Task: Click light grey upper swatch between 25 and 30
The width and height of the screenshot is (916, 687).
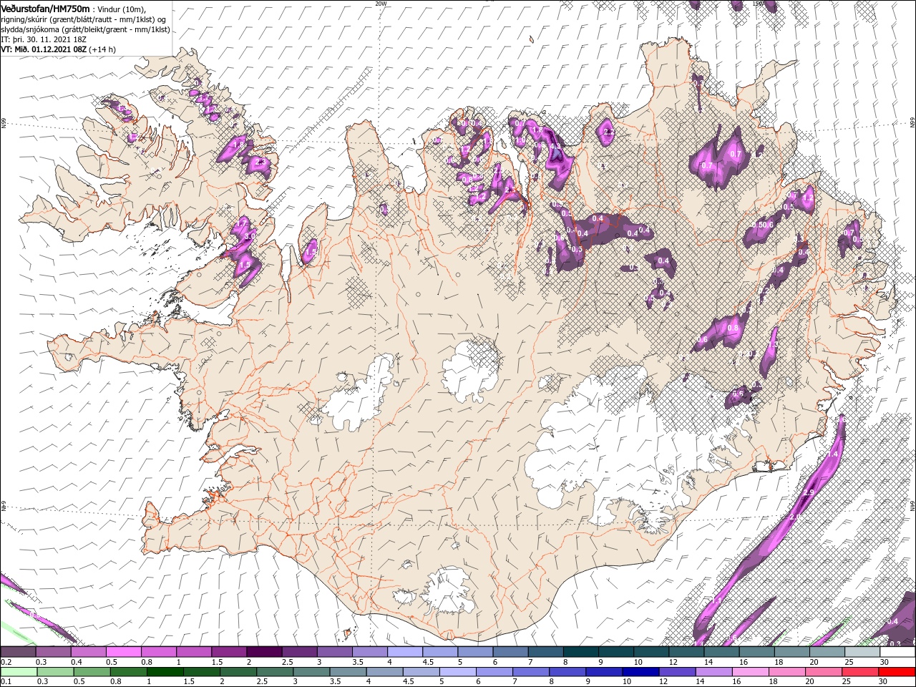Action: pos(862,652)
